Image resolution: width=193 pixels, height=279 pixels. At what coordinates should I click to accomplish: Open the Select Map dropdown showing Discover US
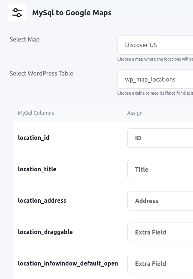pos(155,45)
